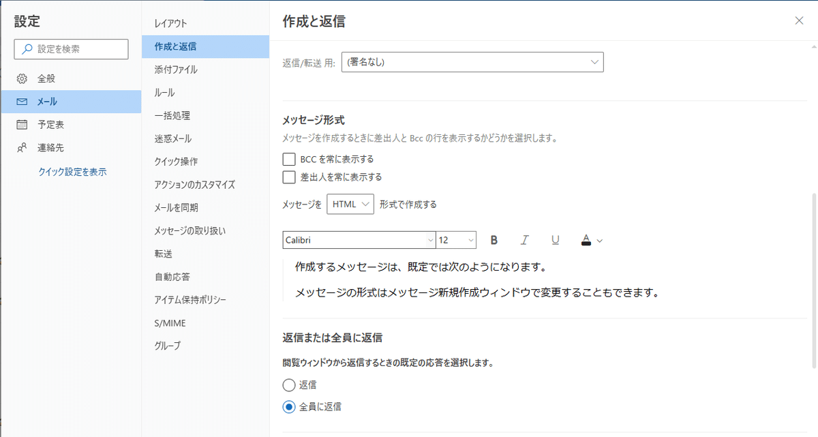818x437 pixels.
Task: Open the クイック操作 settings page
Action: [x=205, y=162]
